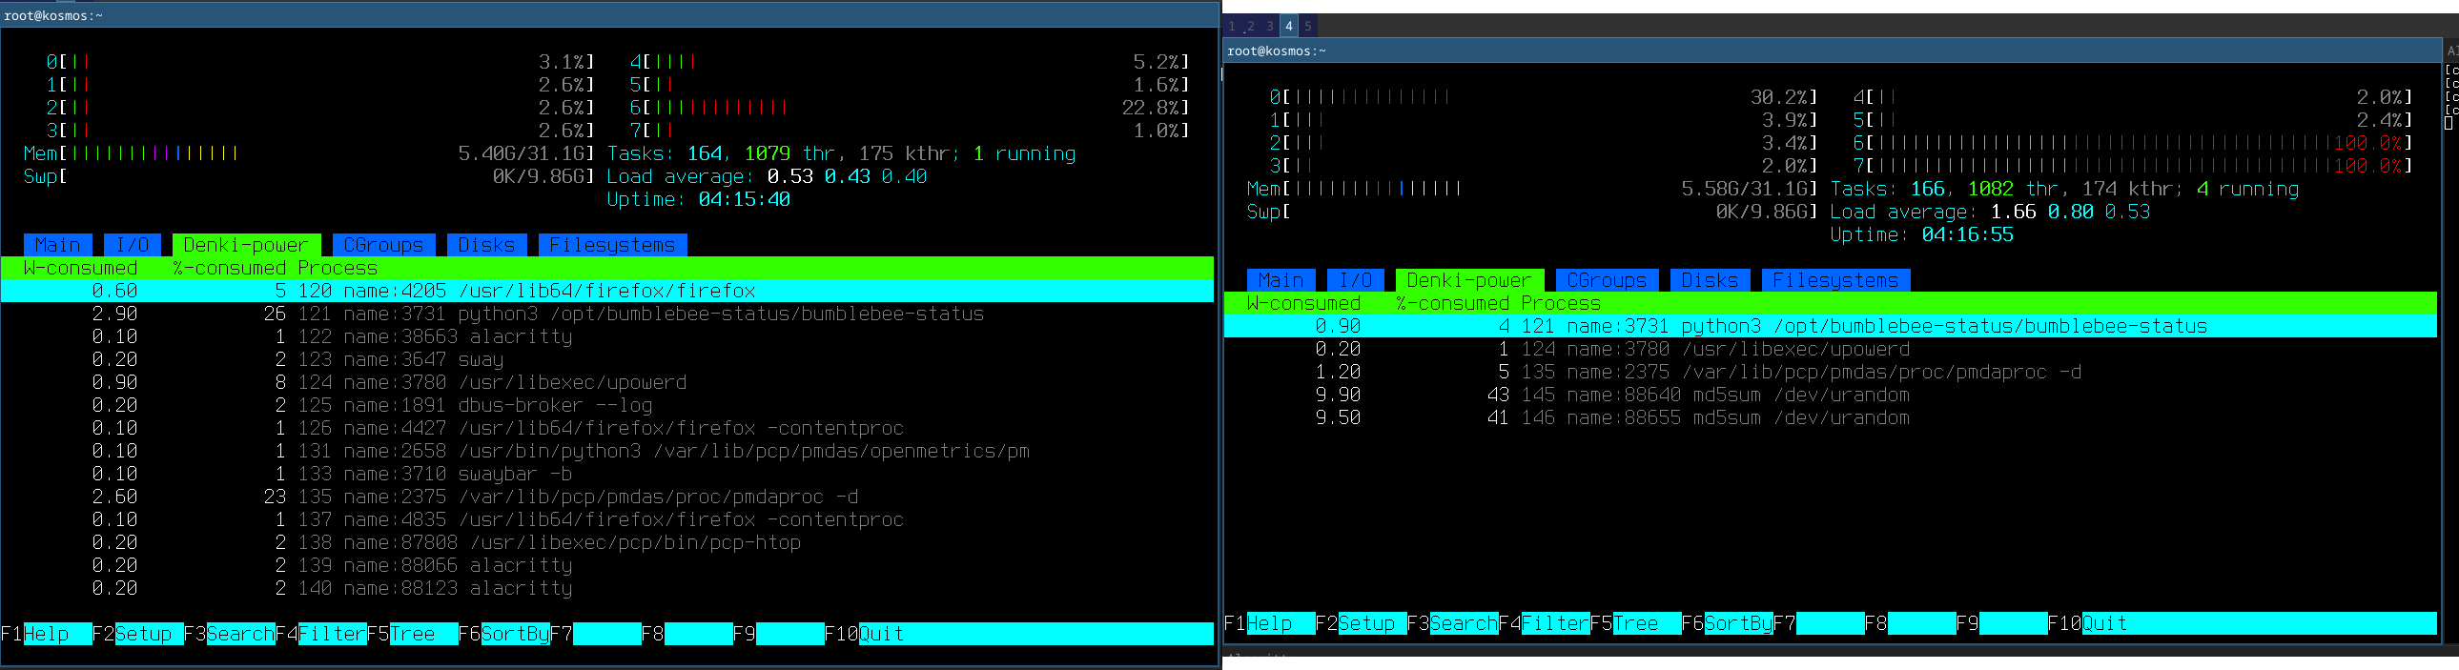
Task: Click %-consumed header in right window
Action: tap(1453, 303)
